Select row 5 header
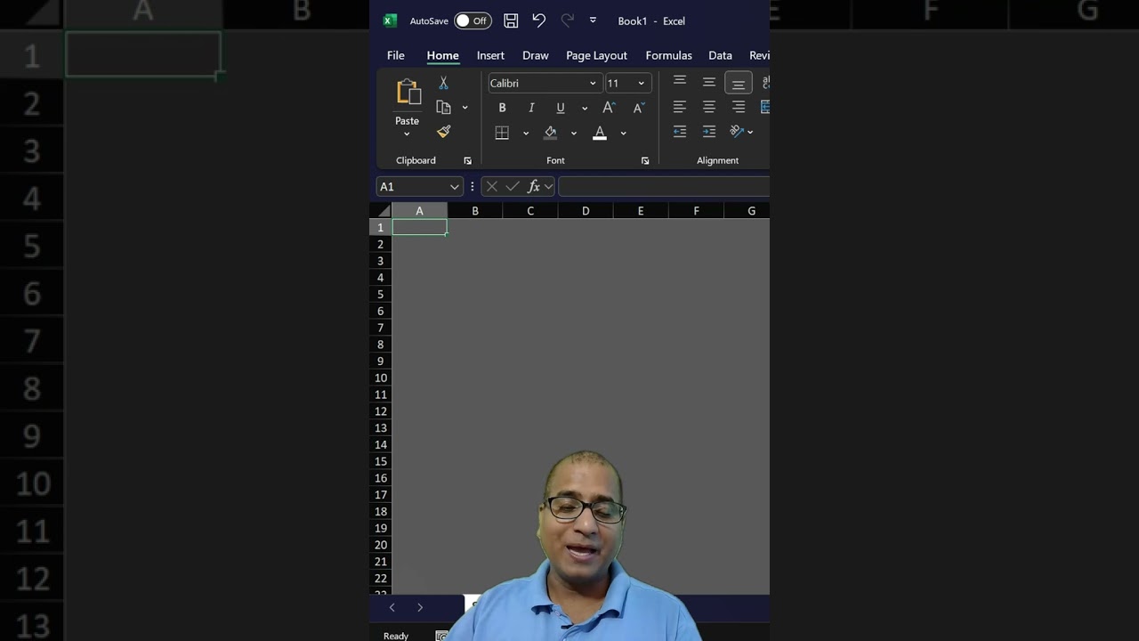Image resolution: width=1139 pixels, height=641 pixels. pyautogui.click(x=380, y=295)
